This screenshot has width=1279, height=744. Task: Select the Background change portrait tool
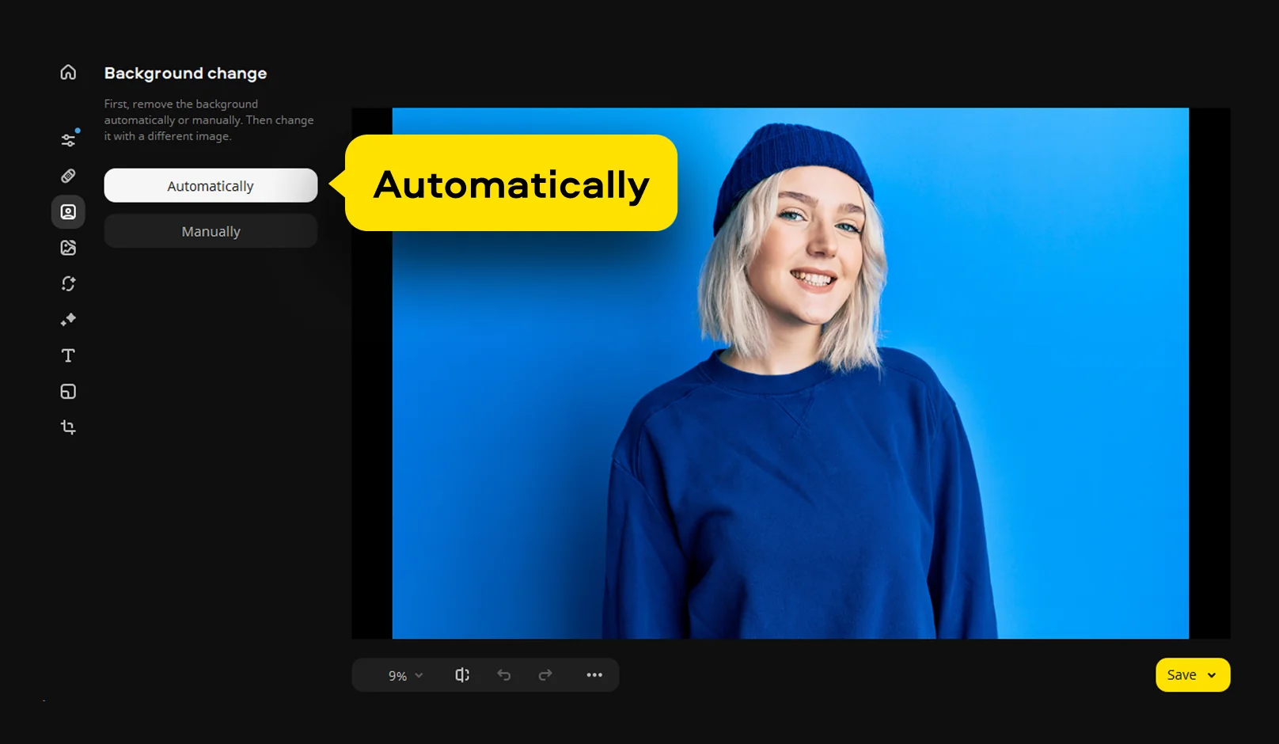click(68, 212)
